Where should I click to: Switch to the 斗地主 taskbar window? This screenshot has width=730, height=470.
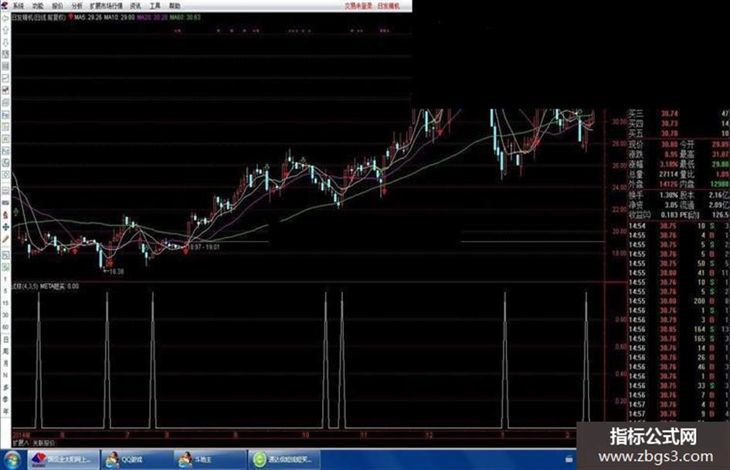click(210, 460)
